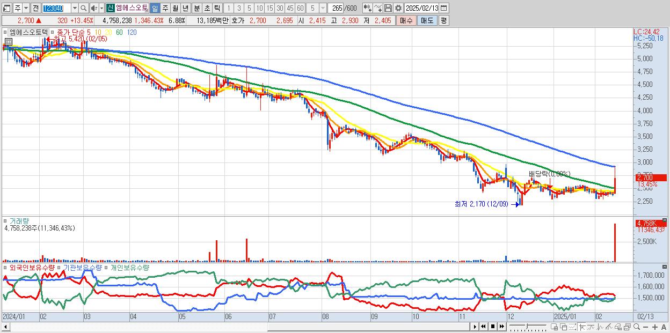Switch chart to weekly 주 period
This screenshot has height=333, width=670.
165,8
